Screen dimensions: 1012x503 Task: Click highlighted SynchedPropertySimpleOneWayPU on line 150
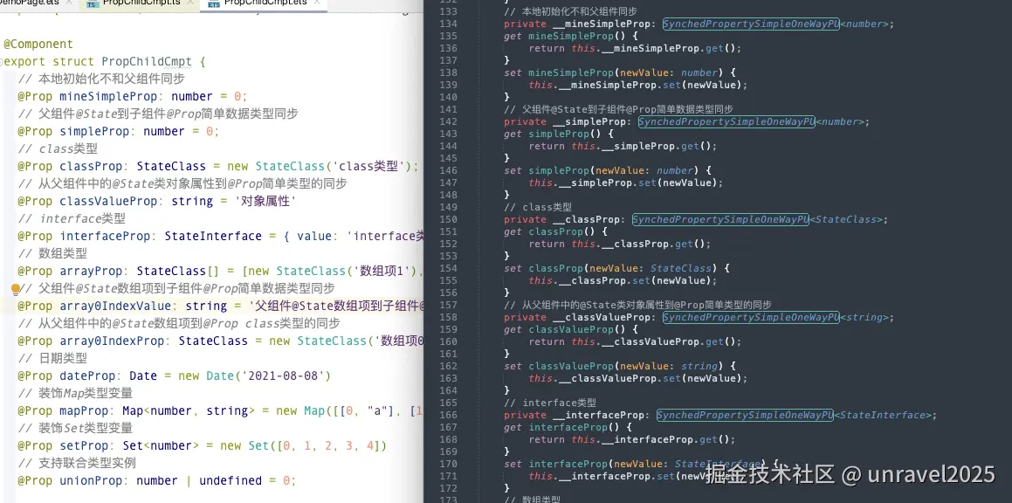click(x=720, y=219)
